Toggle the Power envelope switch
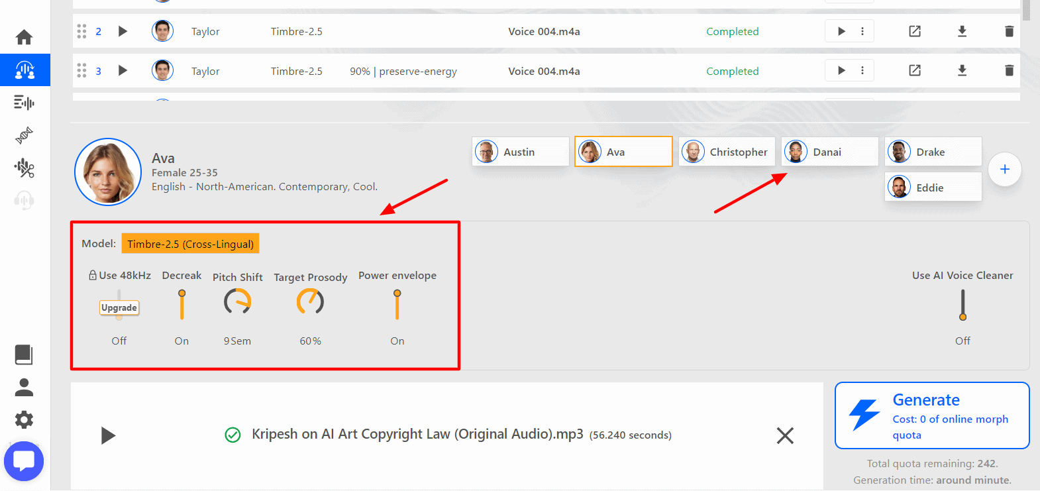The height and width of the screenshot is (491, 1040). point(397,304)
